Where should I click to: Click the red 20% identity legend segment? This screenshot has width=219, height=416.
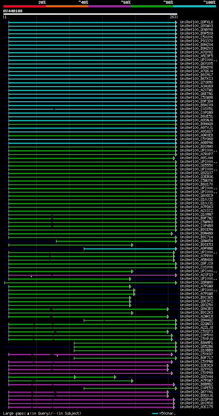24,6
